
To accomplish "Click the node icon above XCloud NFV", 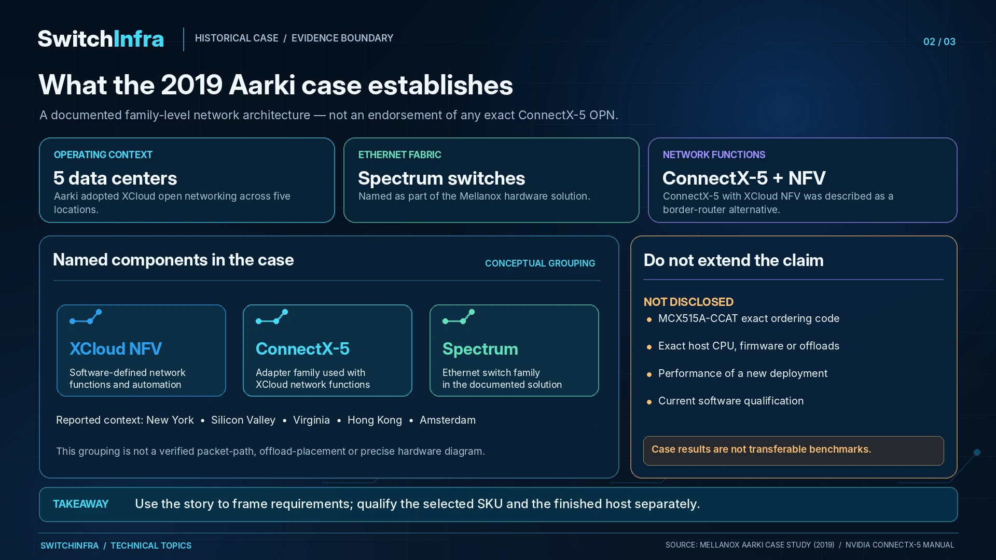I will point(86,317).
